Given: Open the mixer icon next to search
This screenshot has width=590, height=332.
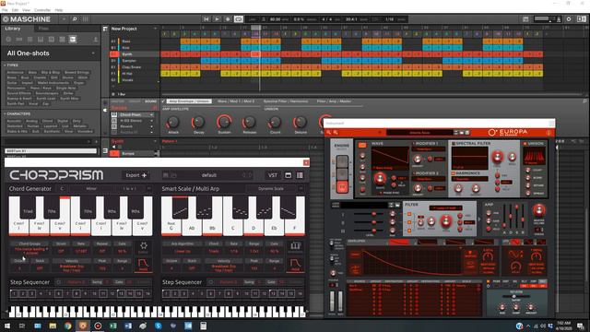Looking at the screenshot, I should click(x=86, y=18).
